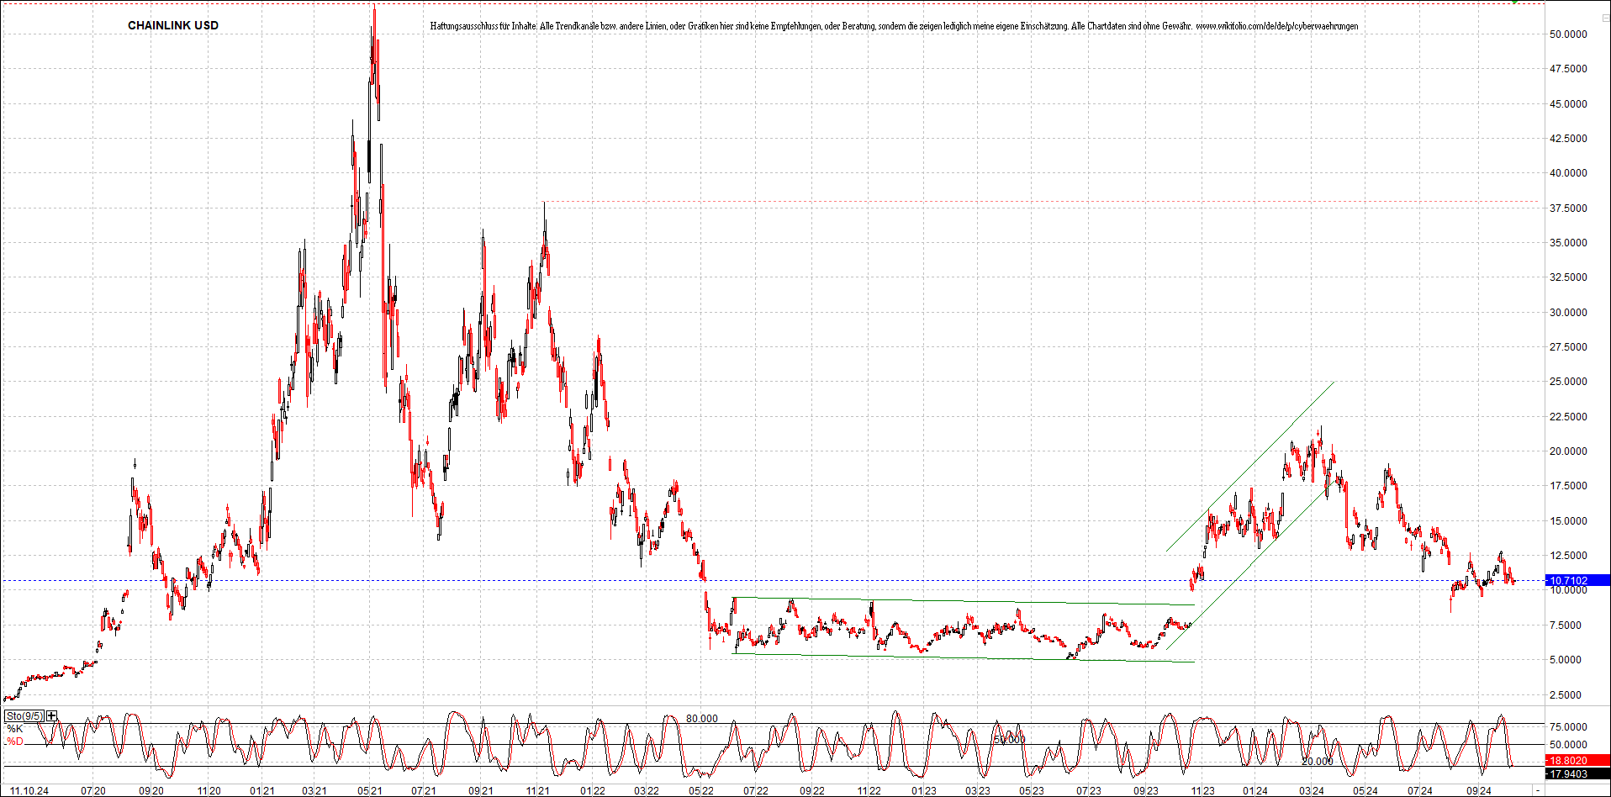
Task: Click the 50.000 label inside the stochastic panel
Action: pos(1010,740)
